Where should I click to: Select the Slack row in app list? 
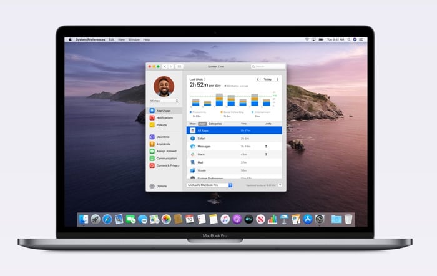234,154
